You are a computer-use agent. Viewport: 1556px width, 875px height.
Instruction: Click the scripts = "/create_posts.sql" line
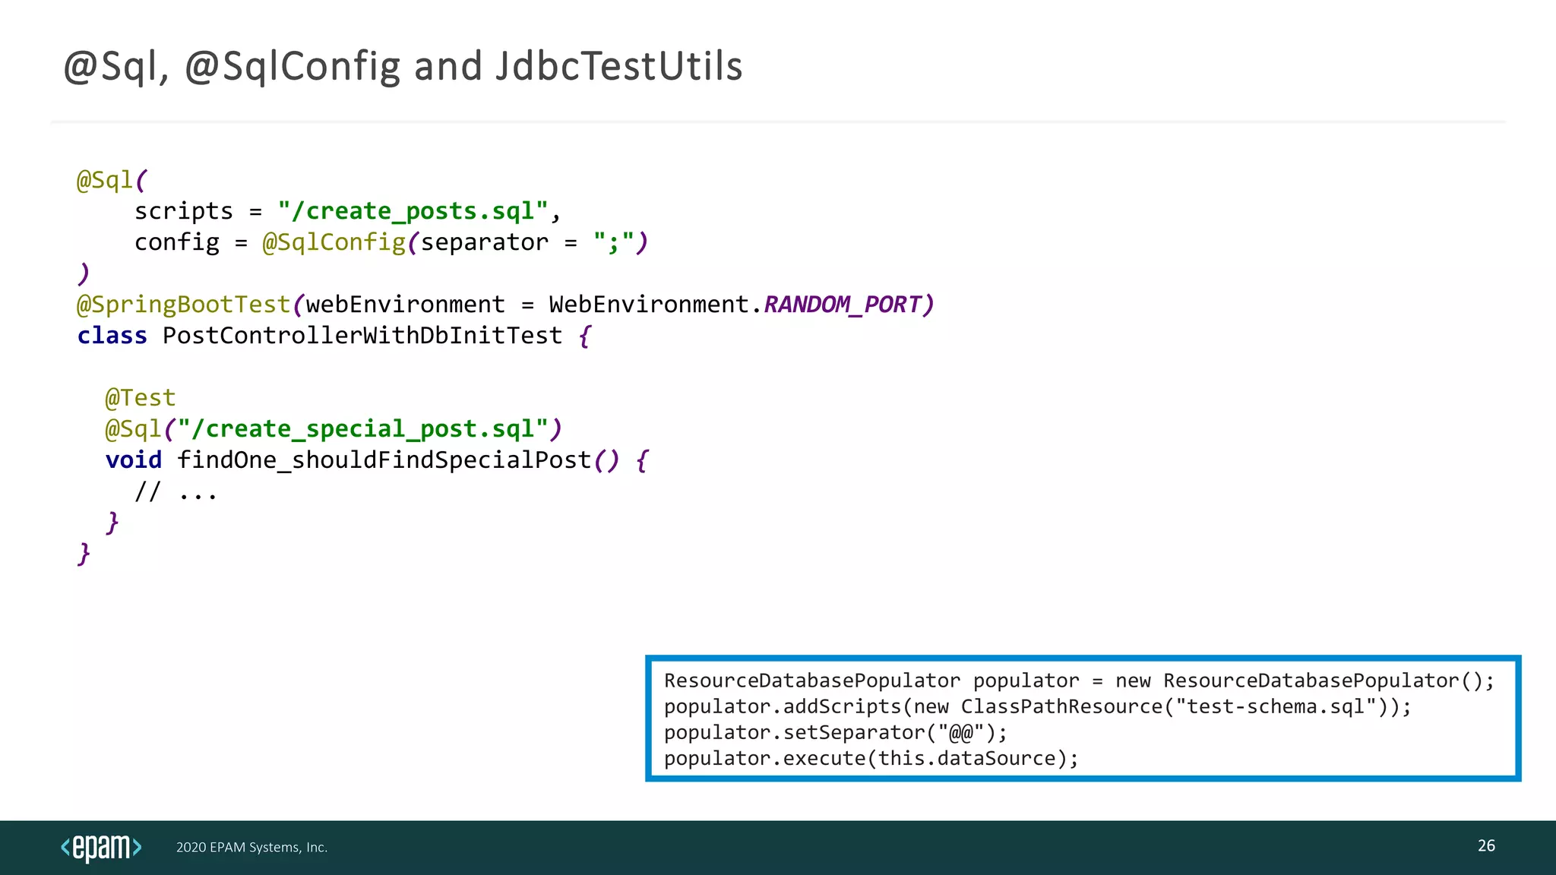348,211
